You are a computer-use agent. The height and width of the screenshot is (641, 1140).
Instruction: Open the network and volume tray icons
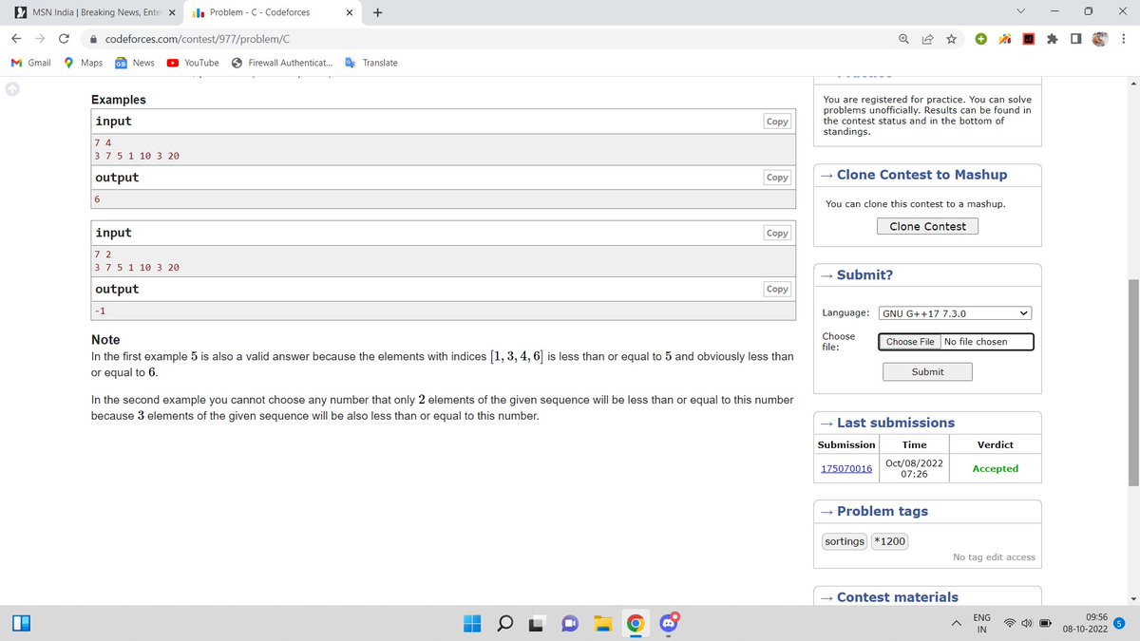1026,624
